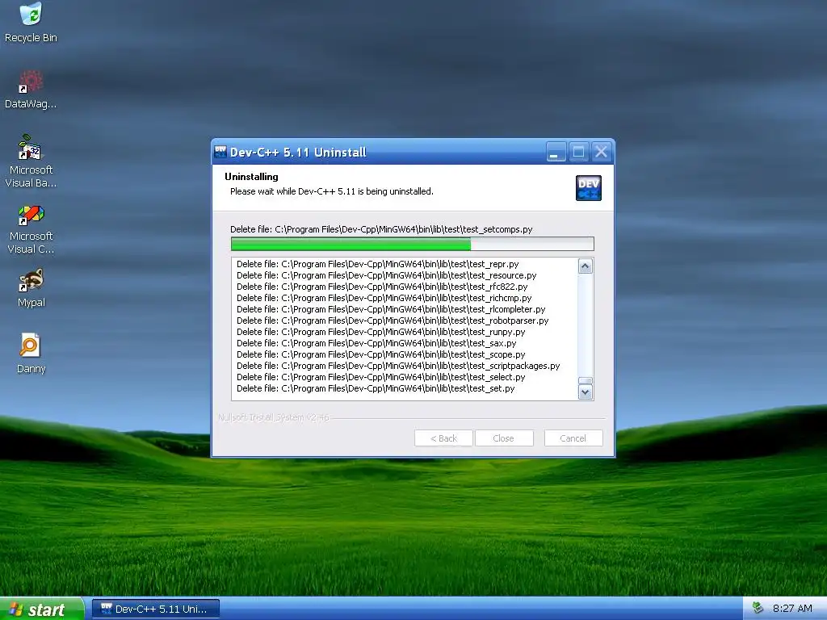This screenshot has height=620, width=827.
Task: Select log line ending test_resource.py
Action: 387,275
